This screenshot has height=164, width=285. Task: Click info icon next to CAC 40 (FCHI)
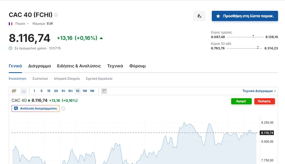point(56,15)
